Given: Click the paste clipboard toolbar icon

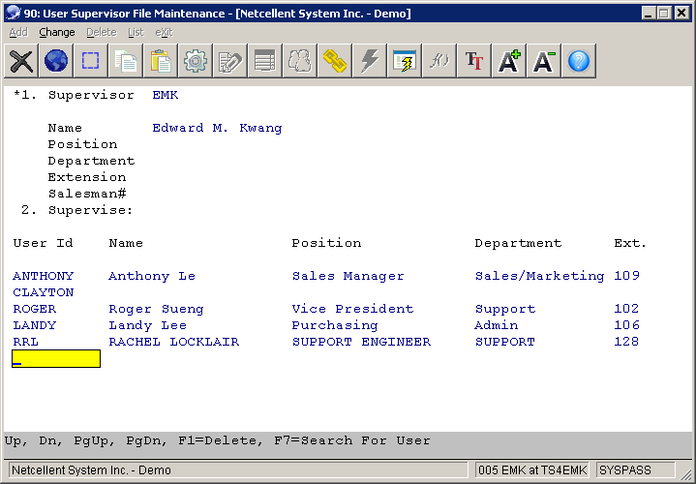Looking at the screenshot, I should tap(161, 61).
